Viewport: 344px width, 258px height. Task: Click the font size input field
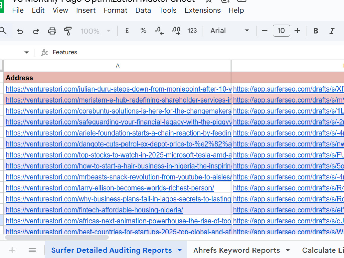(281, 31)
